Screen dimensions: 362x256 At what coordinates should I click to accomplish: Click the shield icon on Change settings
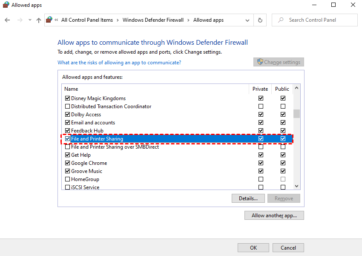pyautogui.click(x=260, y=62)
